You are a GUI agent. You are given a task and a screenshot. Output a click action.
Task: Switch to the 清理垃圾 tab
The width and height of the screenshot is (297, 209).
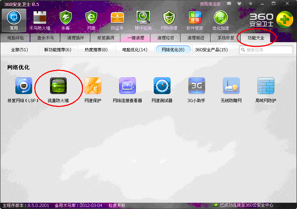click(166, 38)
